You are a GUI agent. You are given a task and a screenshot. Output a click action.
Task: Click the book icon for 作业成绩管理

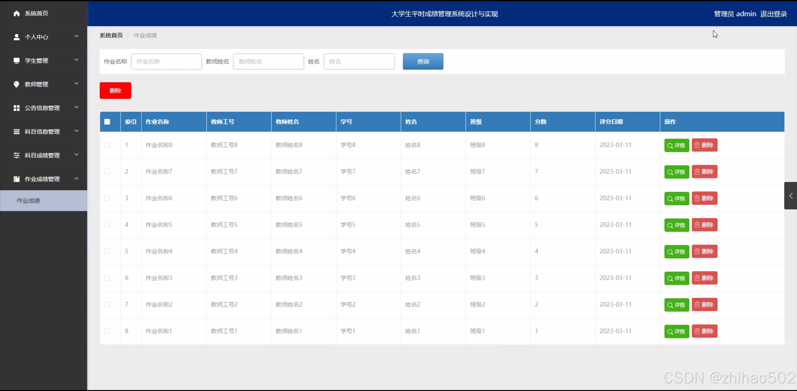coord(17,179)
